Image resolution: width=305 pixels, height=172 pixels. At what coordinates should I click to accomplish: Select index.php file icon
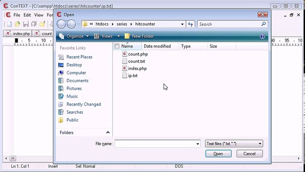125,68
